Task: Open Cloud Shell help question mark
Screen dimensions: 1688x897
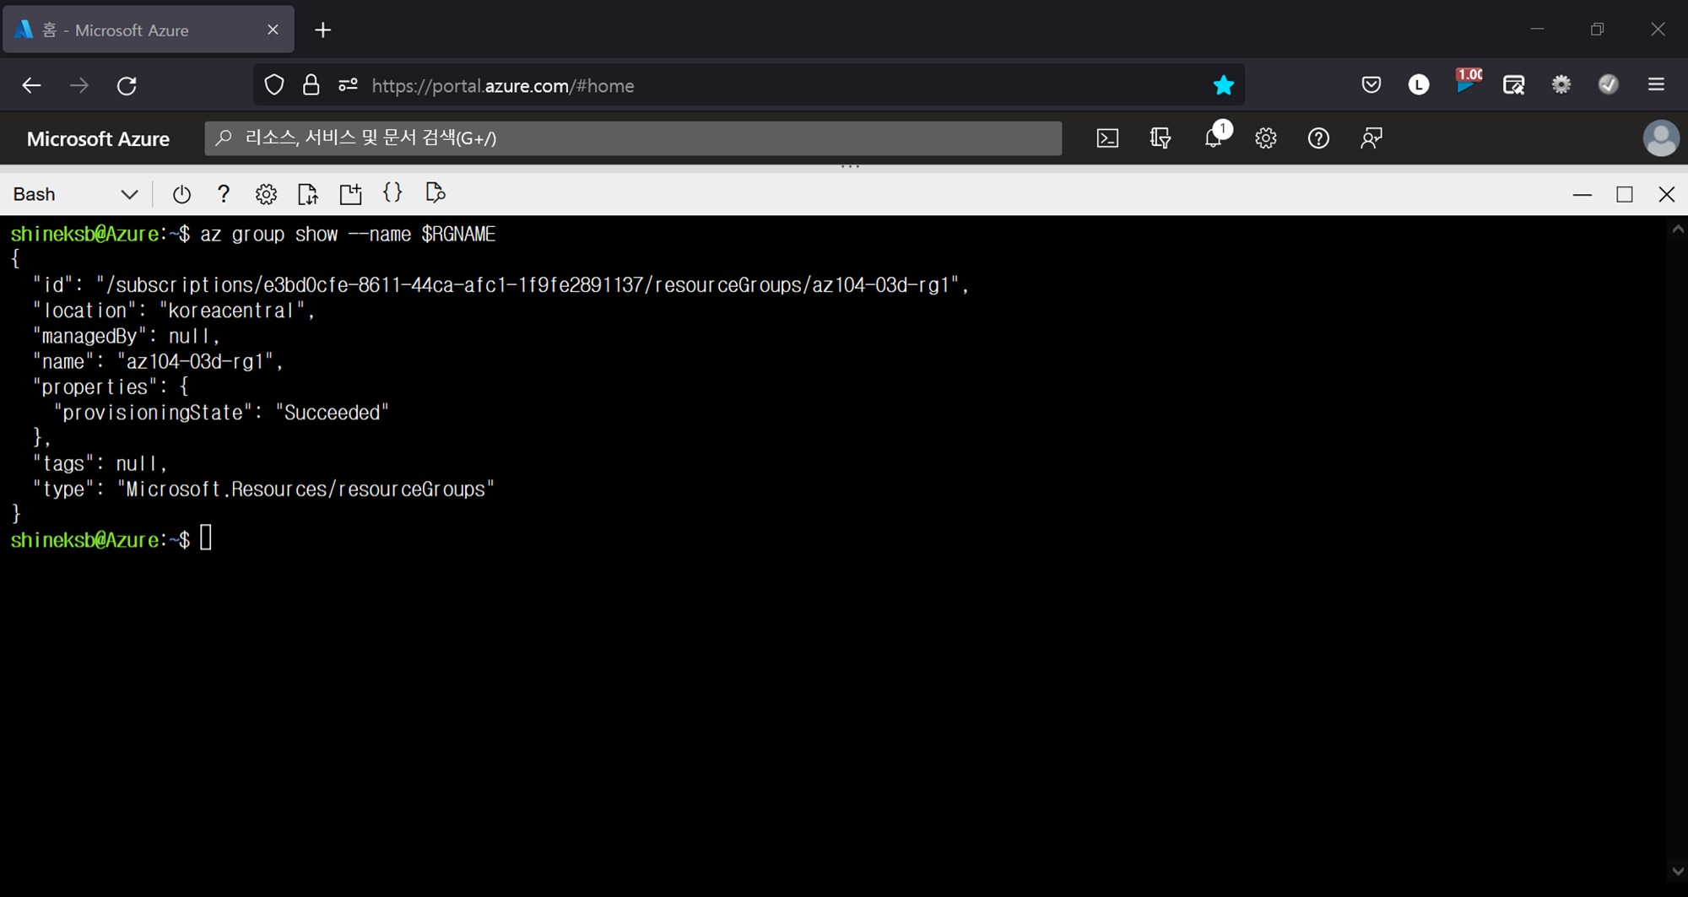Action: pyautogui.click(x=224, y=194)
